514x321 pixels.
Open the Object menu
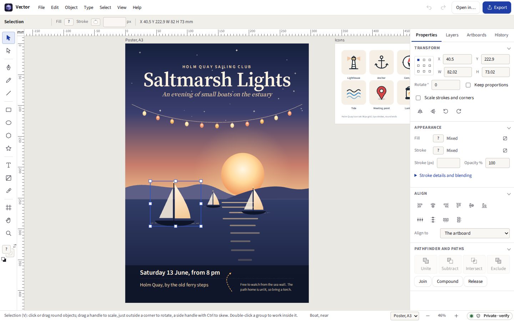(71, 7)
